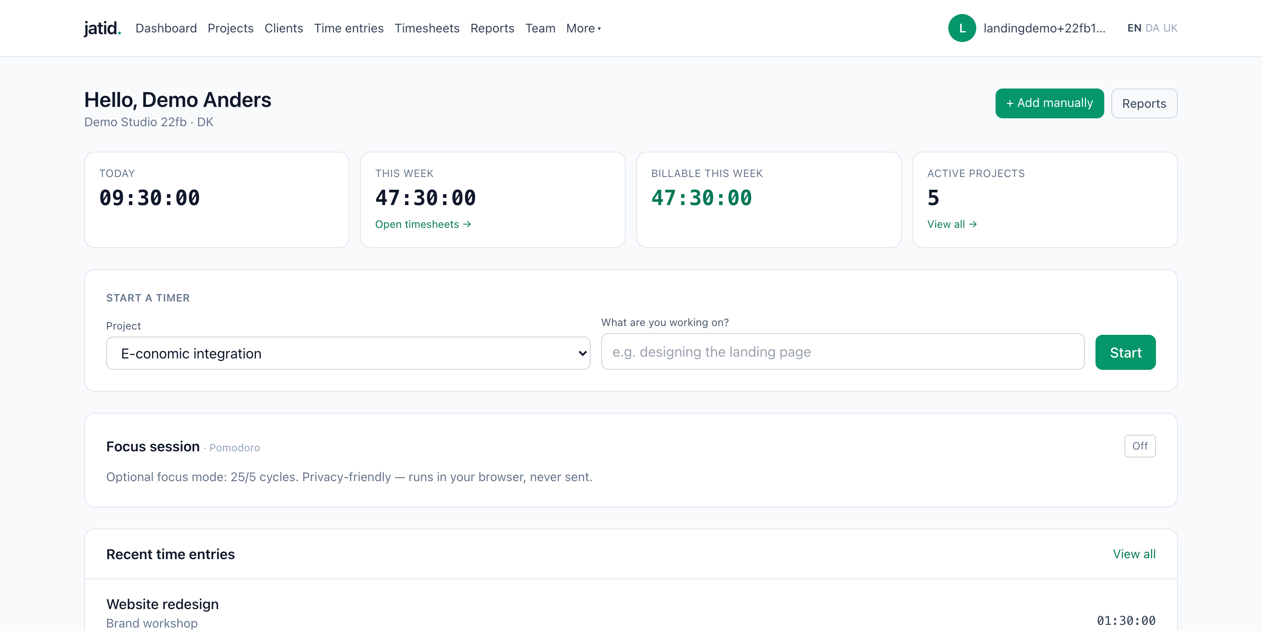Toggle the Focus session Off switch

click(x=1139, y=446)
